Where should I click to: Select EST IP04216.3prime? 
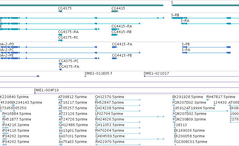16,125
